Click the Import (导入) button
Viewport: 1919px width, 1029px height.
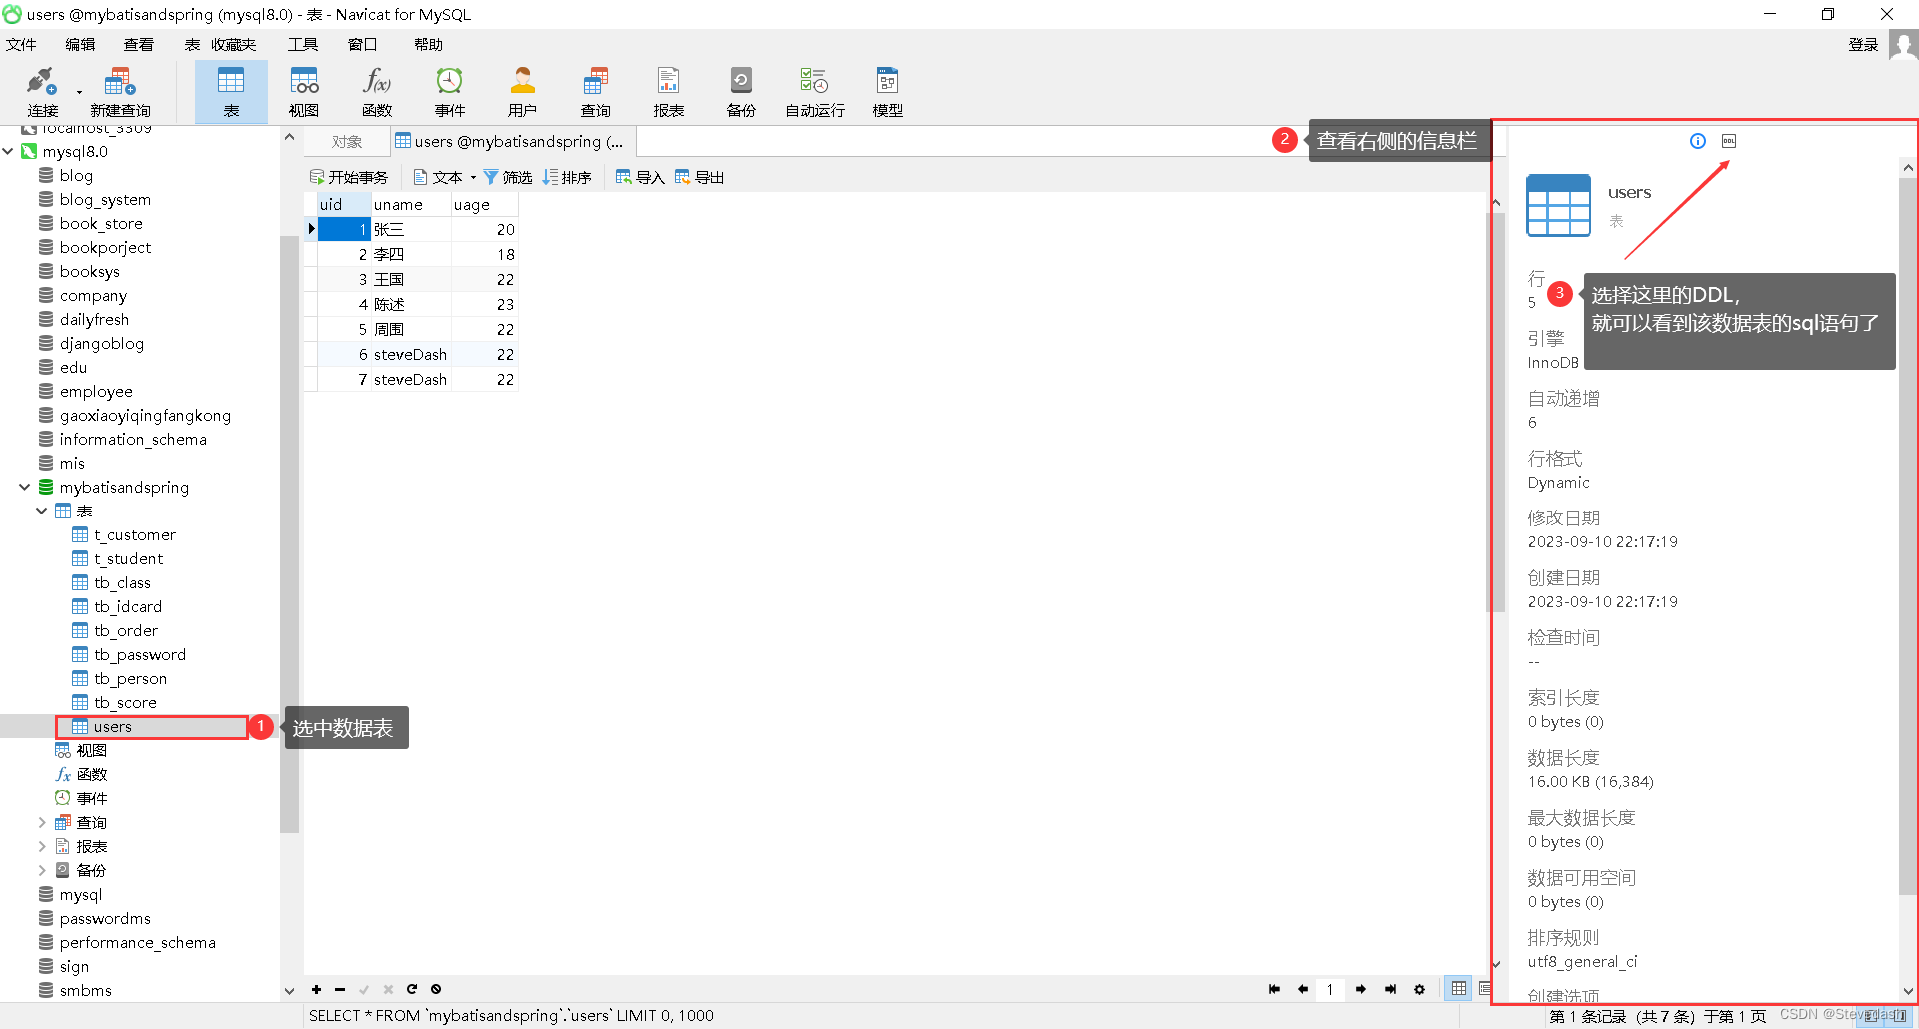click(640, 177)
